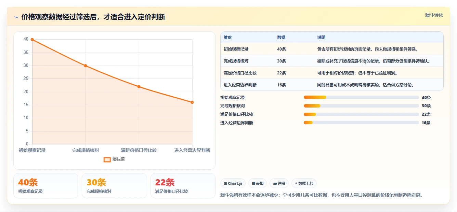Select the data point at 初始观察记录
457x212 pixels.
click(x=32, y=40)
